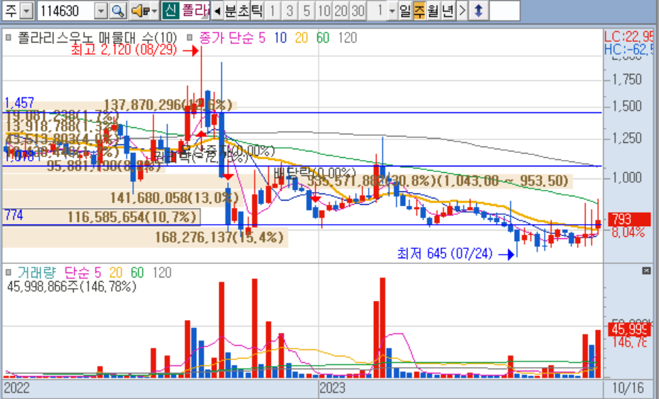Viewport: 659px width, 399px height.
Task: Select interval button 10
Action: click(x=324, y=11)
